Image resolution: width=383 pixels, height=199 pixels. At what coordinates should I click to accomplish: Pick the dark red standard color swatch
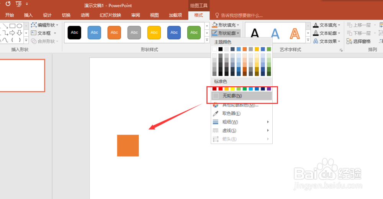pos(214,89)
